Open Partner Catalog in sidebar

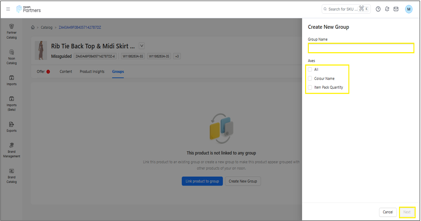coord(12,31)
